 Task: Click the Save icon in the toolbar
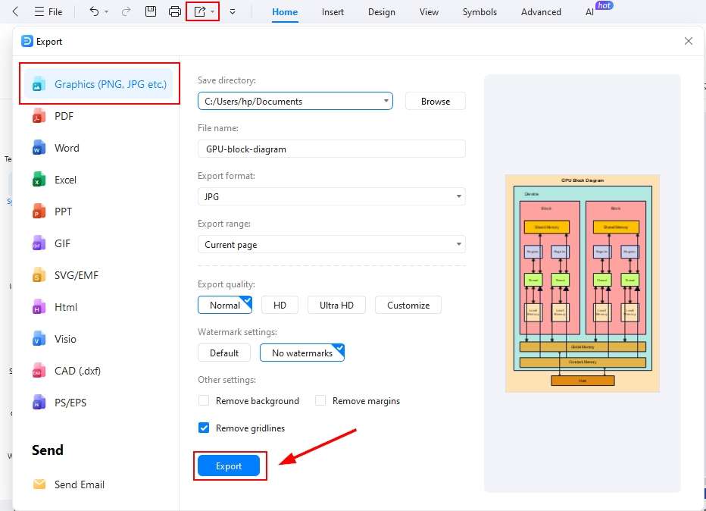(x=150, y=11)
